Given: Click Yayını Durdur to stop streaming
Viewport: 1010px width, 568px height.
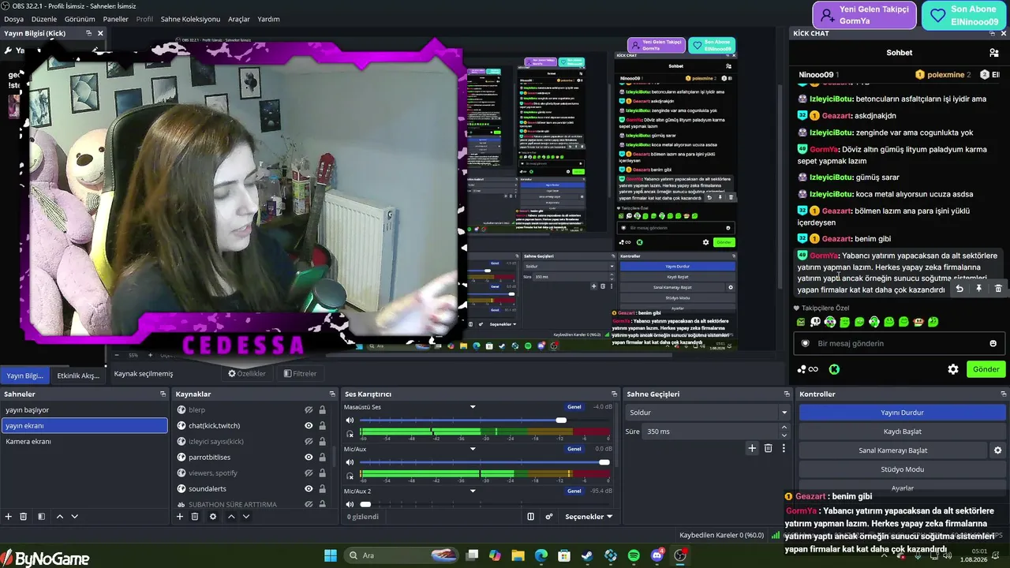Looking at the screenshot, I should click(902, 413).
